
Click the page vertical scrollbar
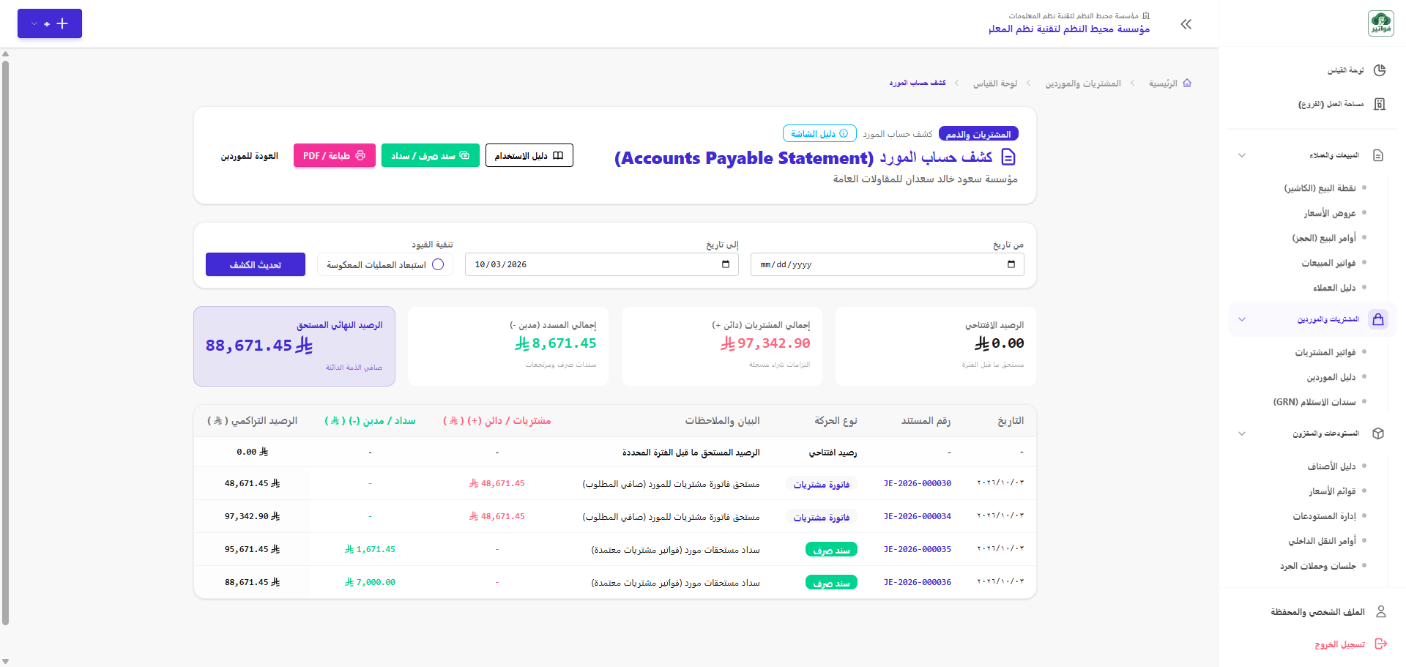5,343
